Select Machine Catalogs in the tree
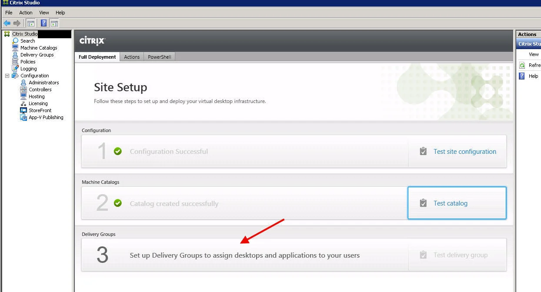The width and height of the screenshot is (541, 292). (39, 48)
